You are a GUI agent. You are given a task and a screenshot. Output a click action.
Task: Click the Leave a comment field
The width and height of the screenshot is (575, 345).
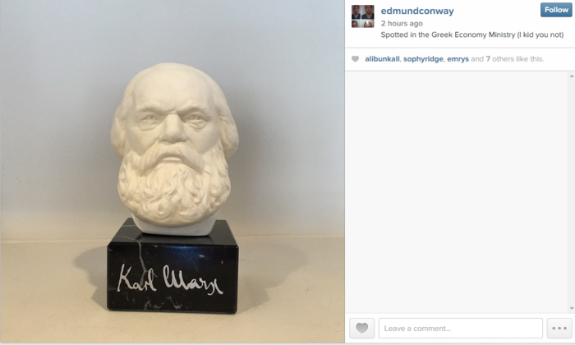point(461,328)
